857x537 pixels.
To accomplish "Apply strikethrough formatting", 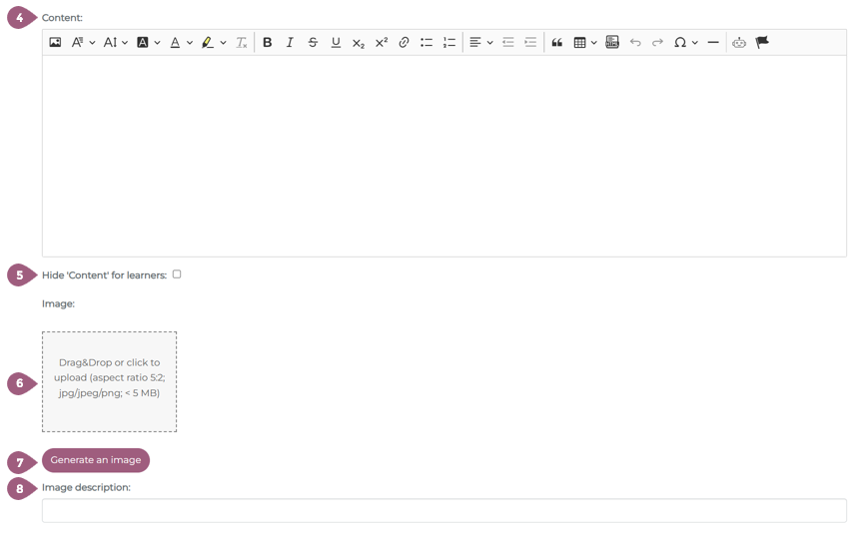I will 313,43.
